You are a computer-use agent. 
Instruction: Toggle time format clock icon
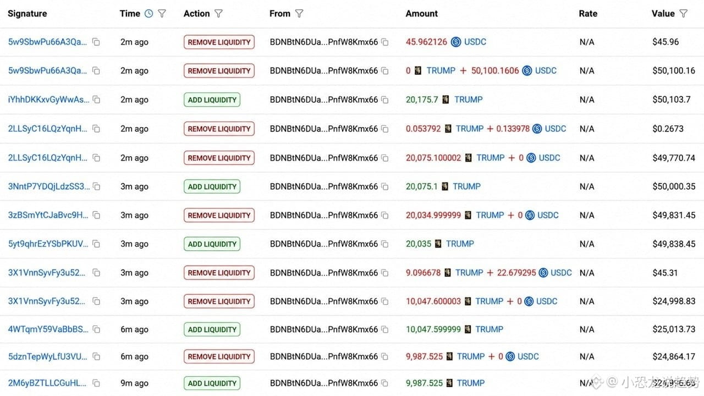(148, 13)
